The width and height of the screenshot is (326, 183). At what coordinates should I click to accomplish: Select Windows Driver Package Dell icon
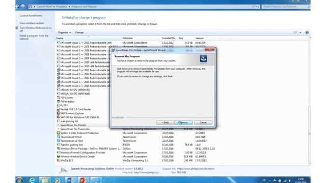59,149
